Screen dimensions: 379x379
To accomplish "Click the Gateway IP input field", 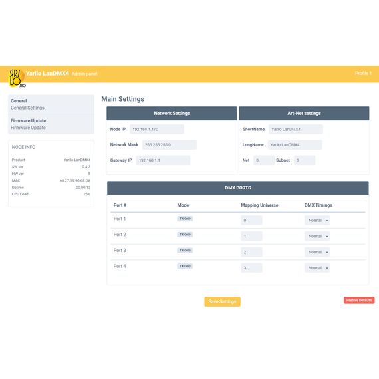I will point(163,160).
